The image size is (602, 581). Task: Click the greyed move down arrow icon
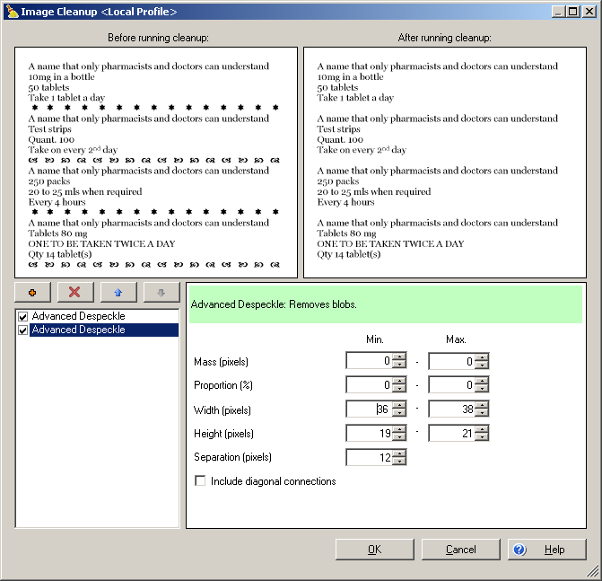(x=161, y=293)
